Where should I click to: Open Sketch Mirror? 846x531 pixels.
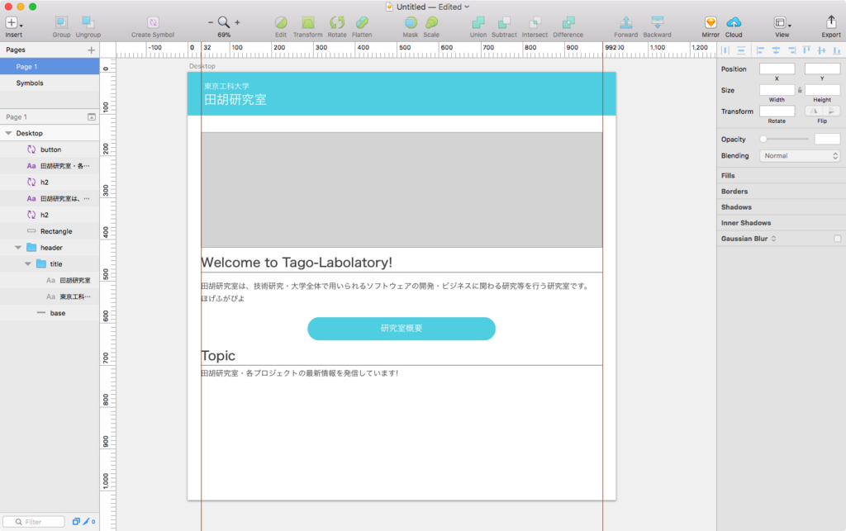point(711,22)
